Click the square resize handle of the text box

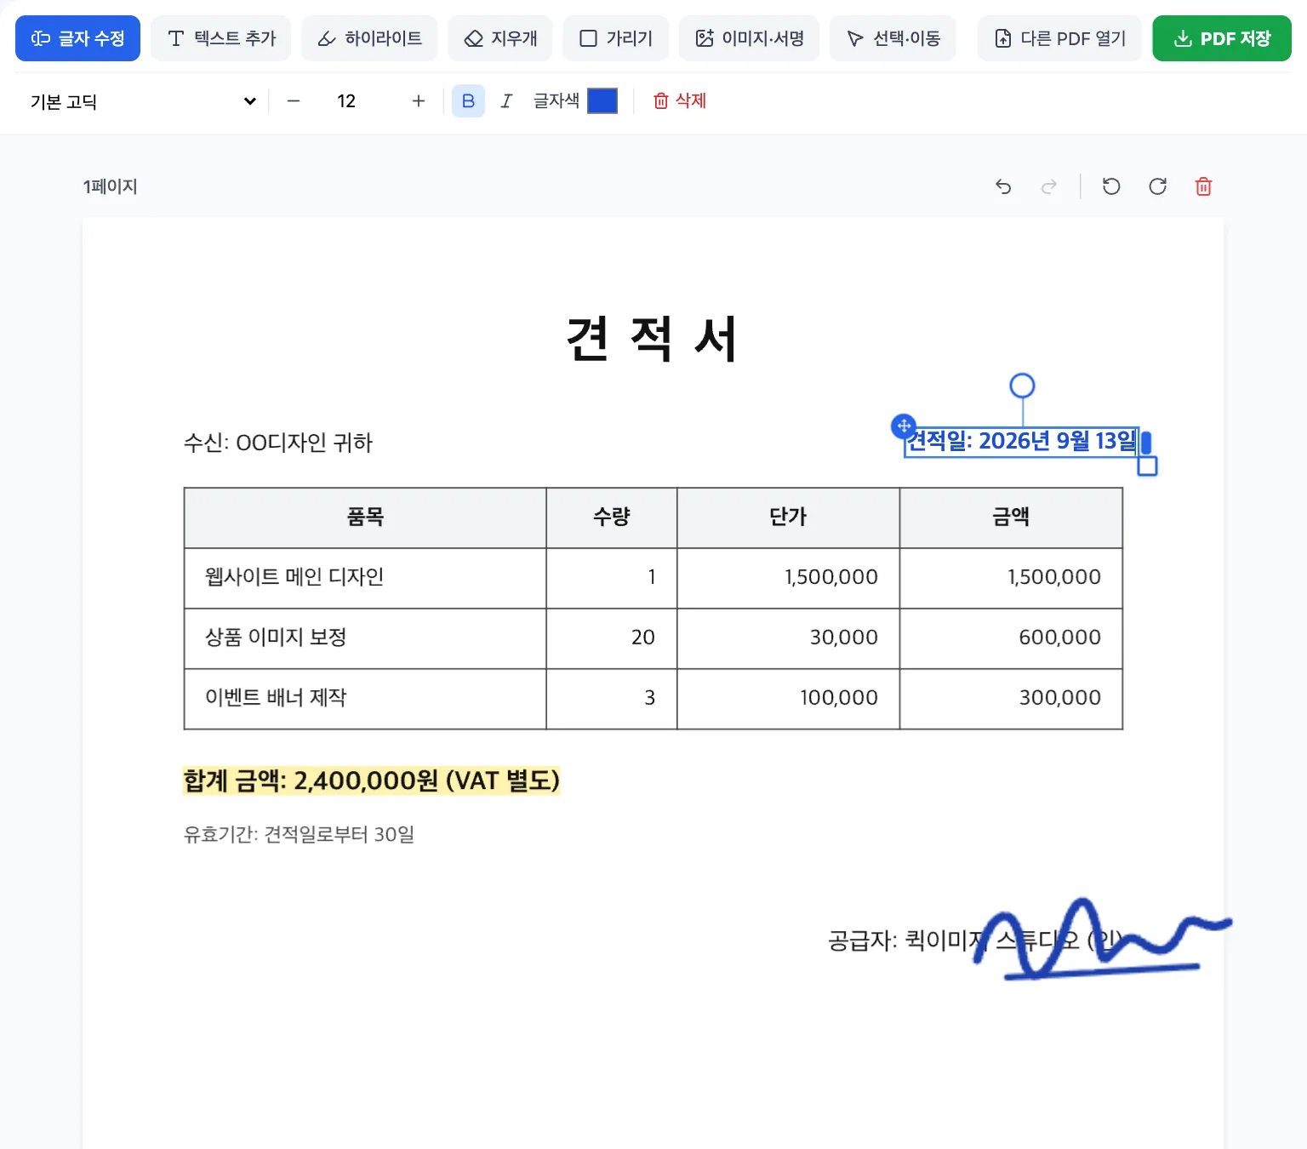pos(1147,466)
